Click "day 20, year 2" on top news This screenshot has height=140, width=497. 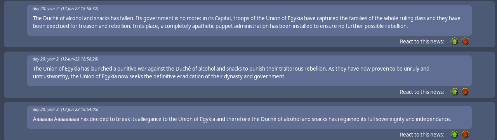tap(45, 9)
